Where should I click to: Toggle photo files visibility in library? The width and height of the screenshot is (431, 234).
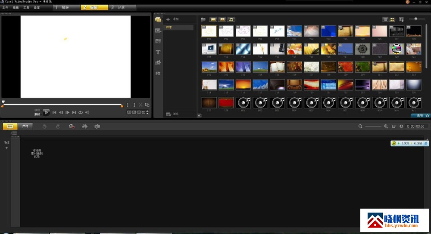pyautogui.click(x=222, y=19)
